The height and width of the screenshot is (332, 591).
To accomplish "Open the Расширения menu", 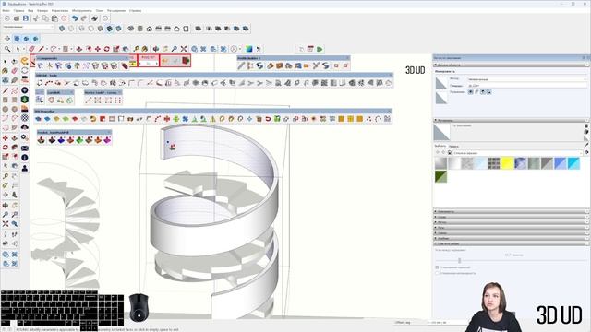I will (x=116, y=10).
